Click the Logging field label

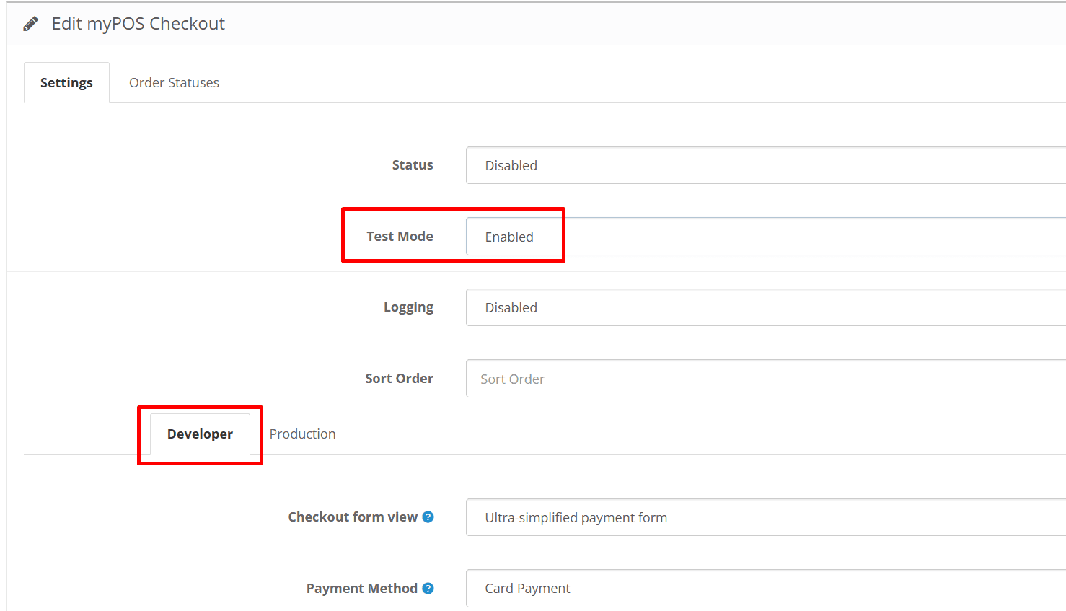(x=408, y=307)
